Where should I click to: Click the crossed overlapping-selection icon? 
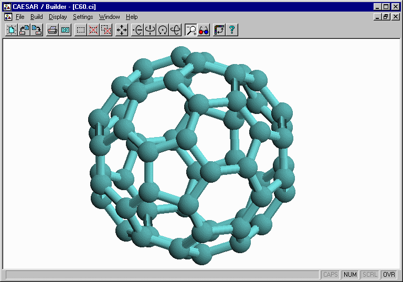[106, 30]
